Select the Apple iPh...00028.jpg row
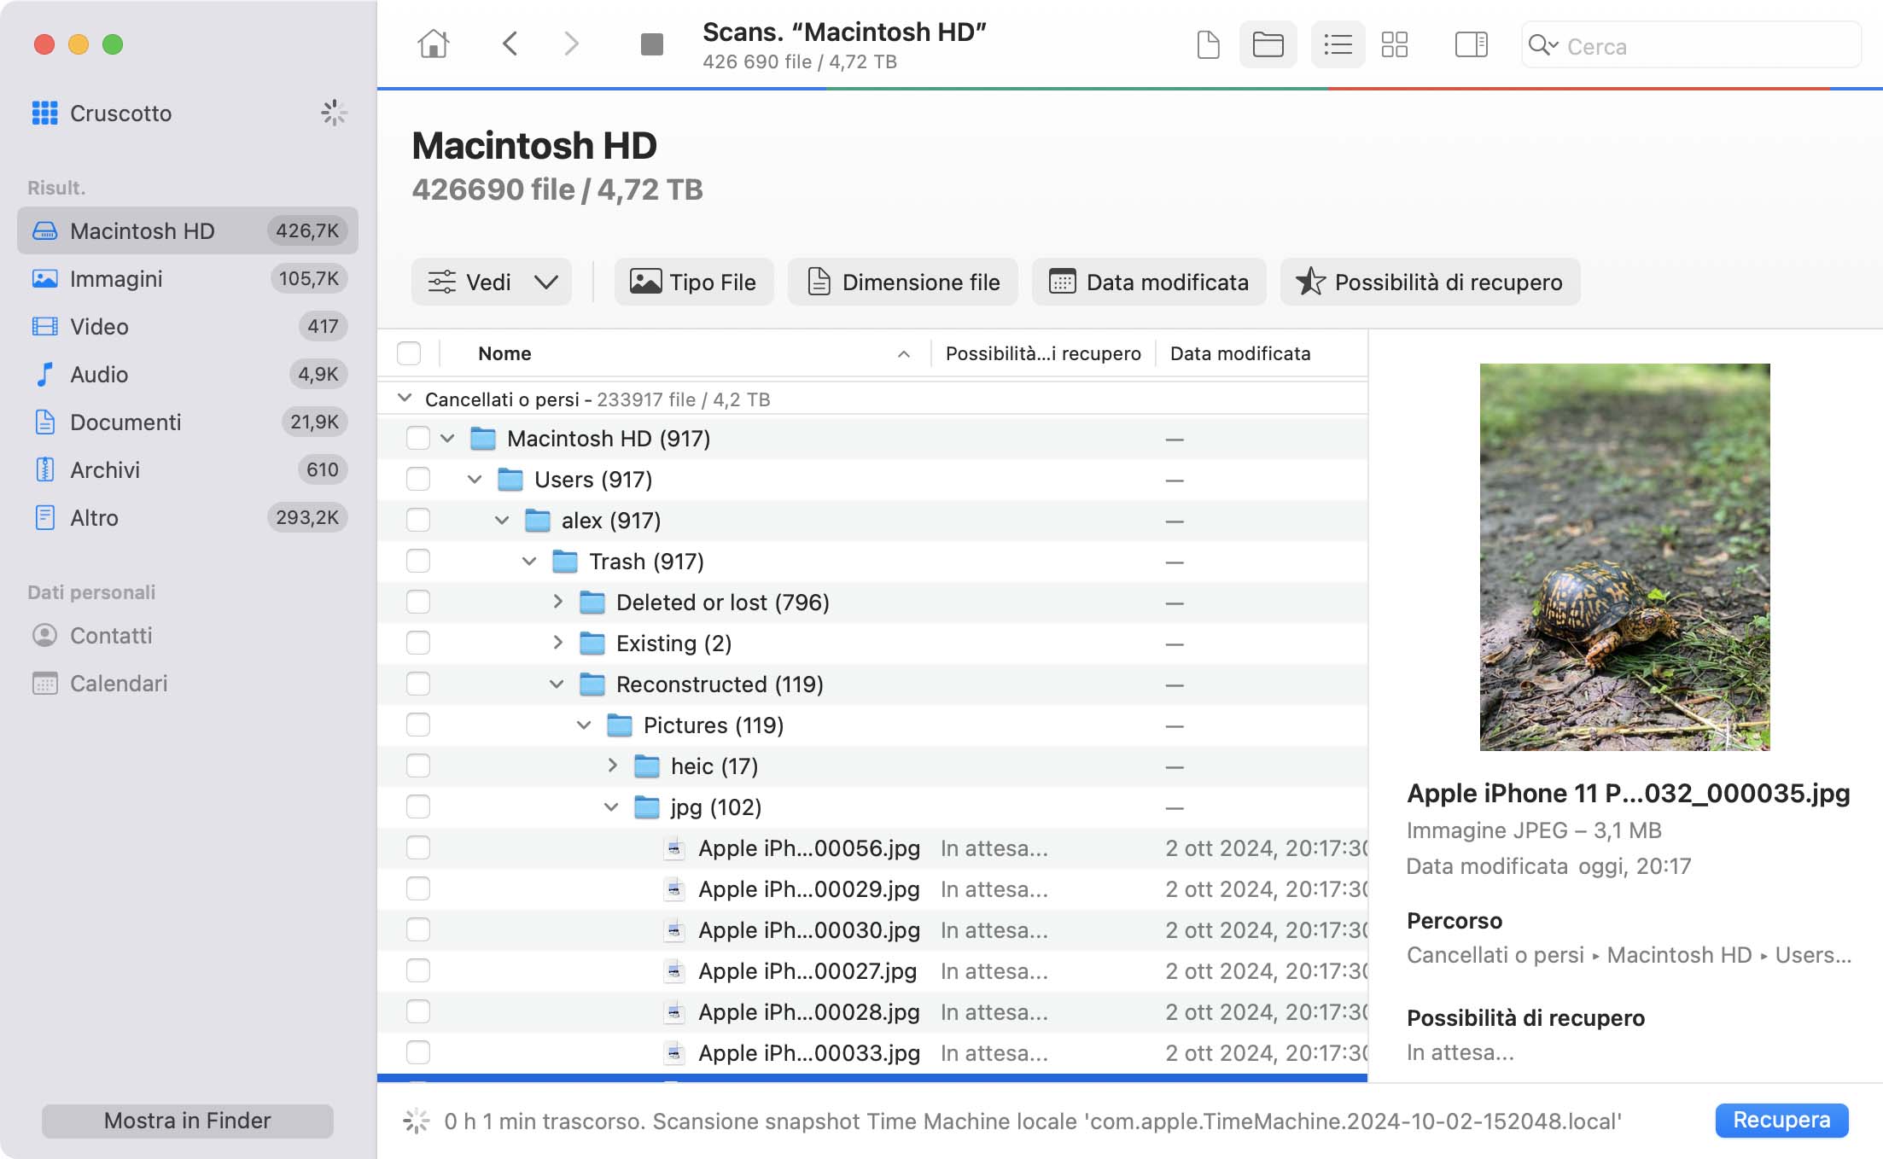The width and height of the screenshot is (1883, 1159). [872, 1012]
